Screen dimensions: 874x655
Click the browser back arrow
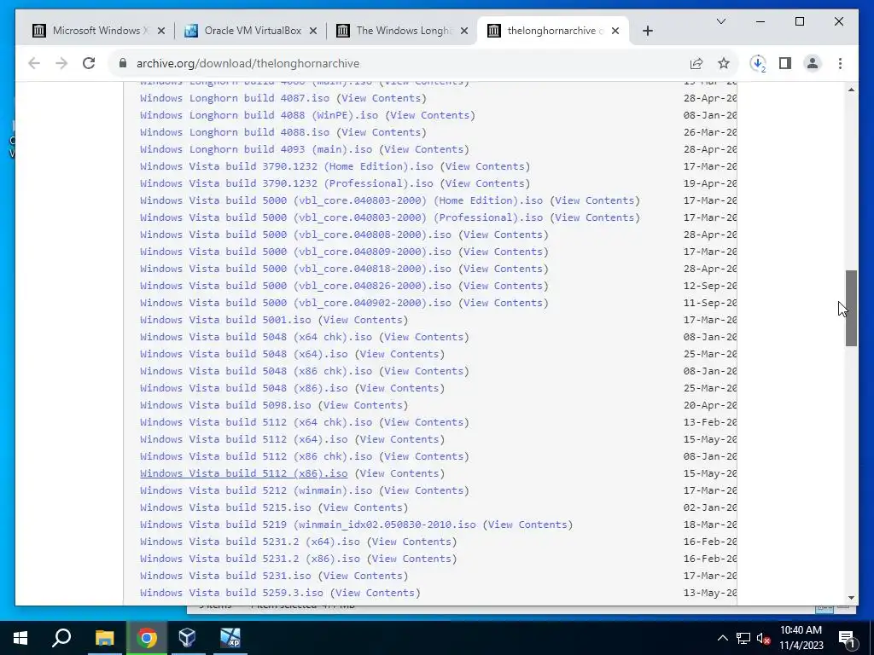click(34, 63)
